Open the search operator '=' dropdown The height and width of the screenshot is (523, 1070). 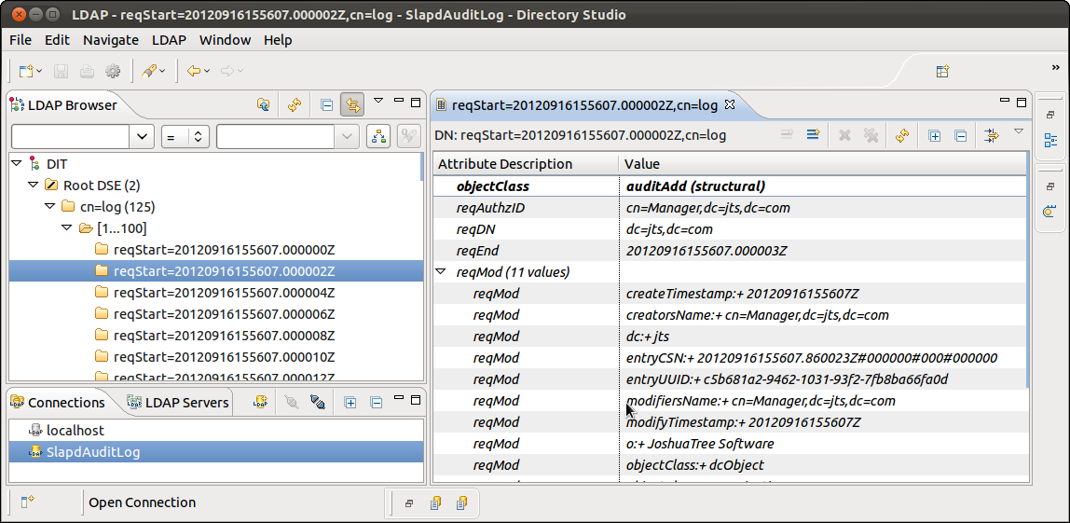coord(185,136)
